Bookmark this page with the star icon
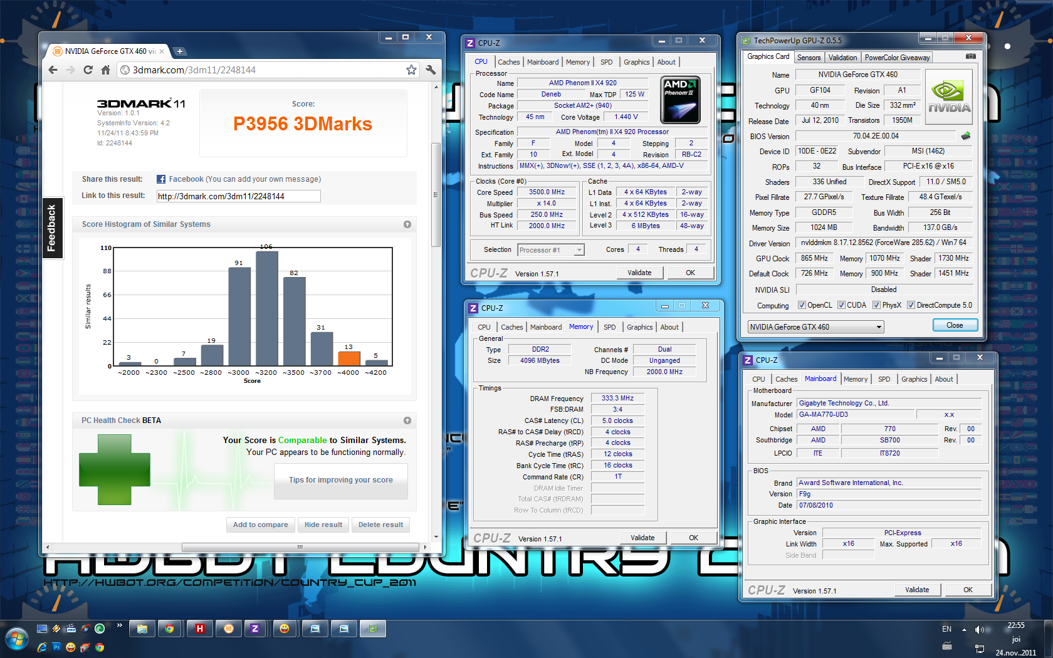The height and width of the screenshot is (658, 1053). (x=411, y=70)
